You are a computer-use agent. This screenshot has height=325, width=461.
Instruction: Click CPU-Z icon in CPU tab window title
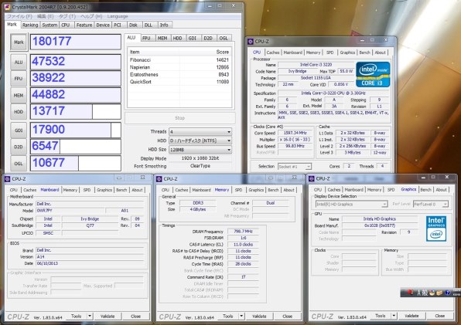pos(251,42)
